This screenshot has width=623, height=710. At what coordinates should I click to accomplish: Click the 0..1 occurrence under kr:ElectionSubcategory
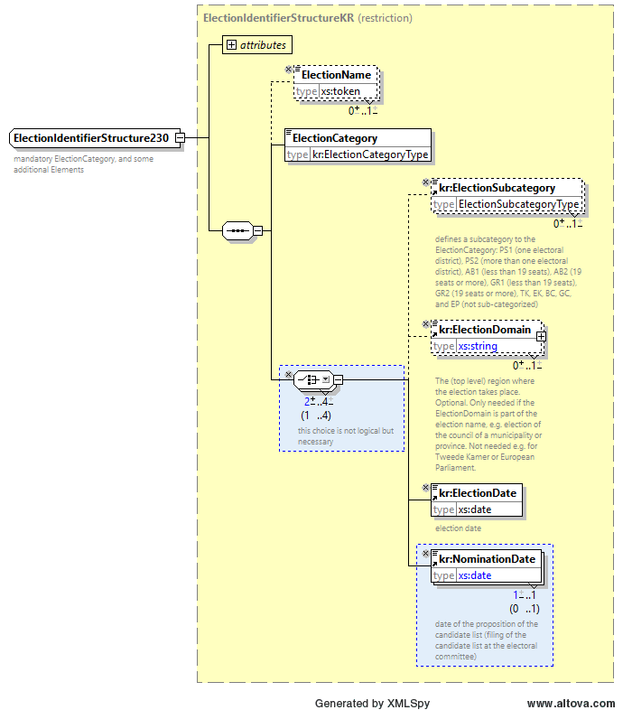(568, 224)
